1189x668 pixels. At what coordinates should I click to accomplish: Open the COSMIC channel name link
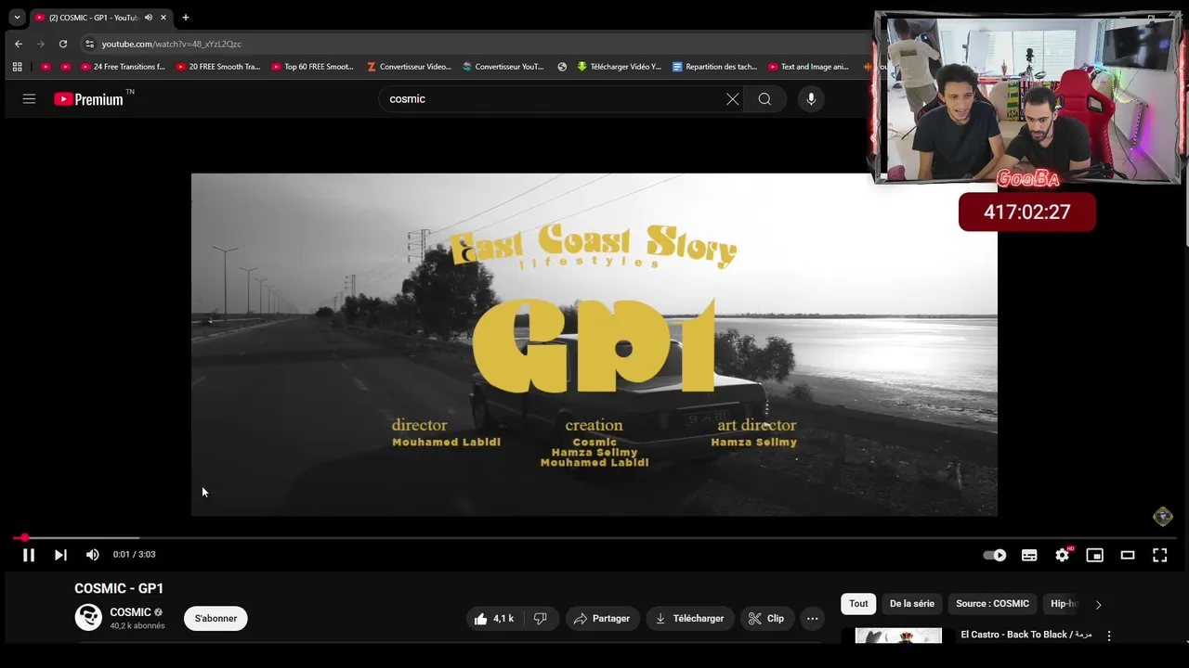coord(130,612)
